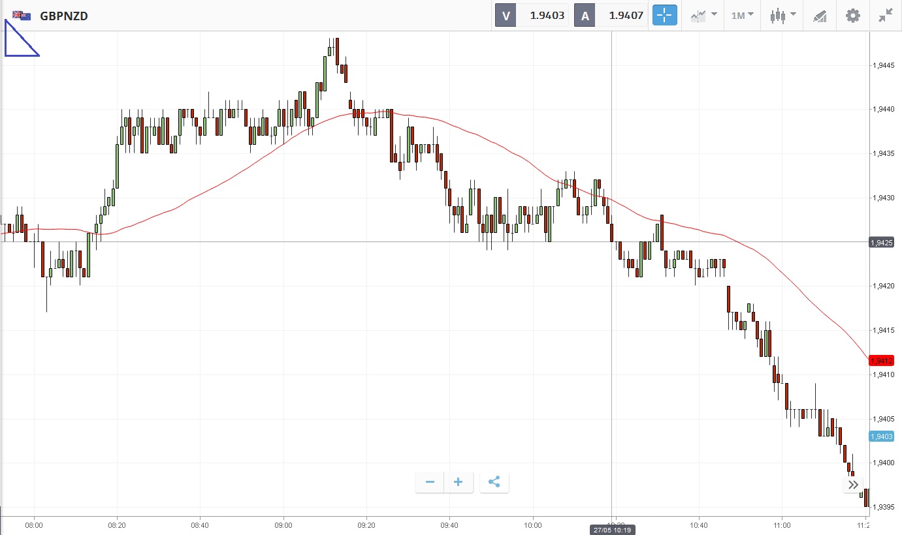Viewport: 902px width, 535px height.
Task: Click the 1,9435 price axis label
Action: [882, 154]
